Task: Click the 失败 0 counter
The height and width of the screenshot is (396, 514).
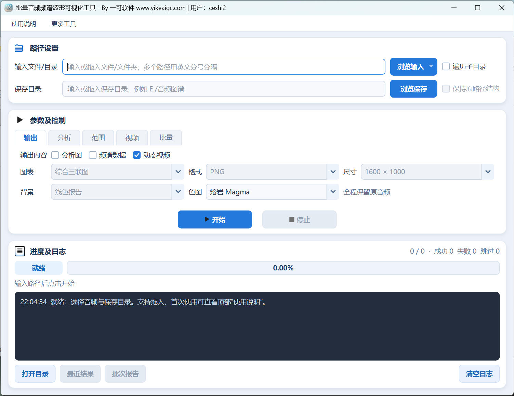Action: 467,251
